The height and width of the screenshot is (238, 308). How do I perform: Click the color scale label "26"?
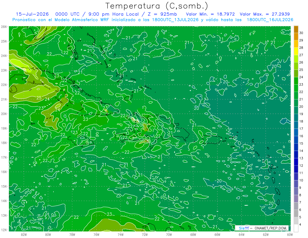301,62
